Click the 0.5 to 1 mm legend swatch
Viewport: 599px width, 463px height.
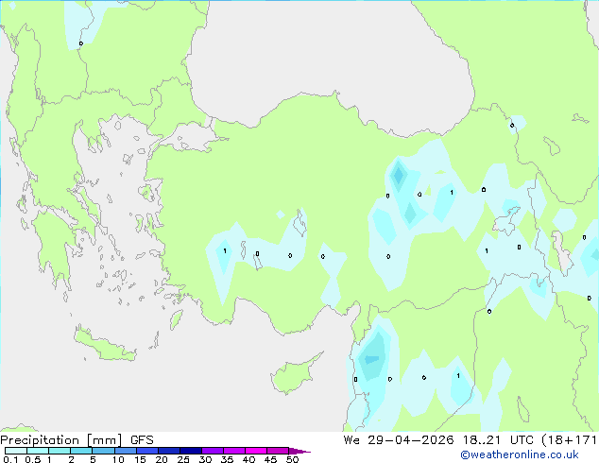(38, 451)
